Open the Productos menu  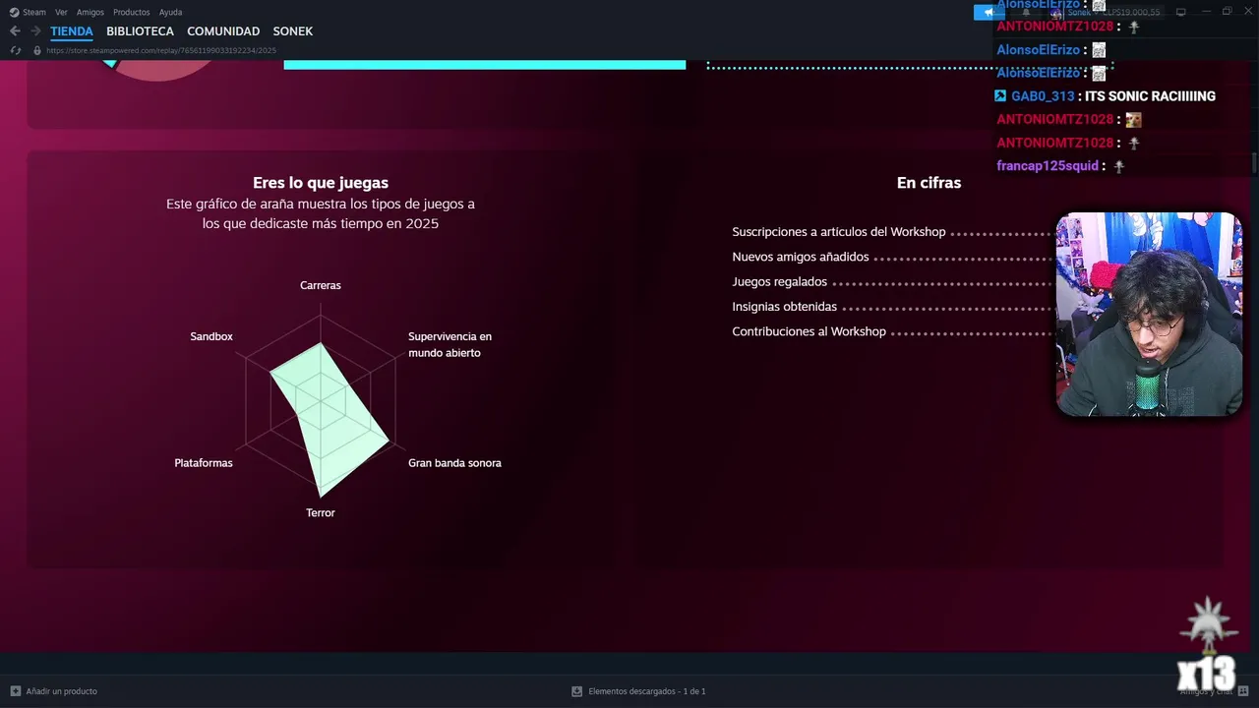tap(132, 12)
